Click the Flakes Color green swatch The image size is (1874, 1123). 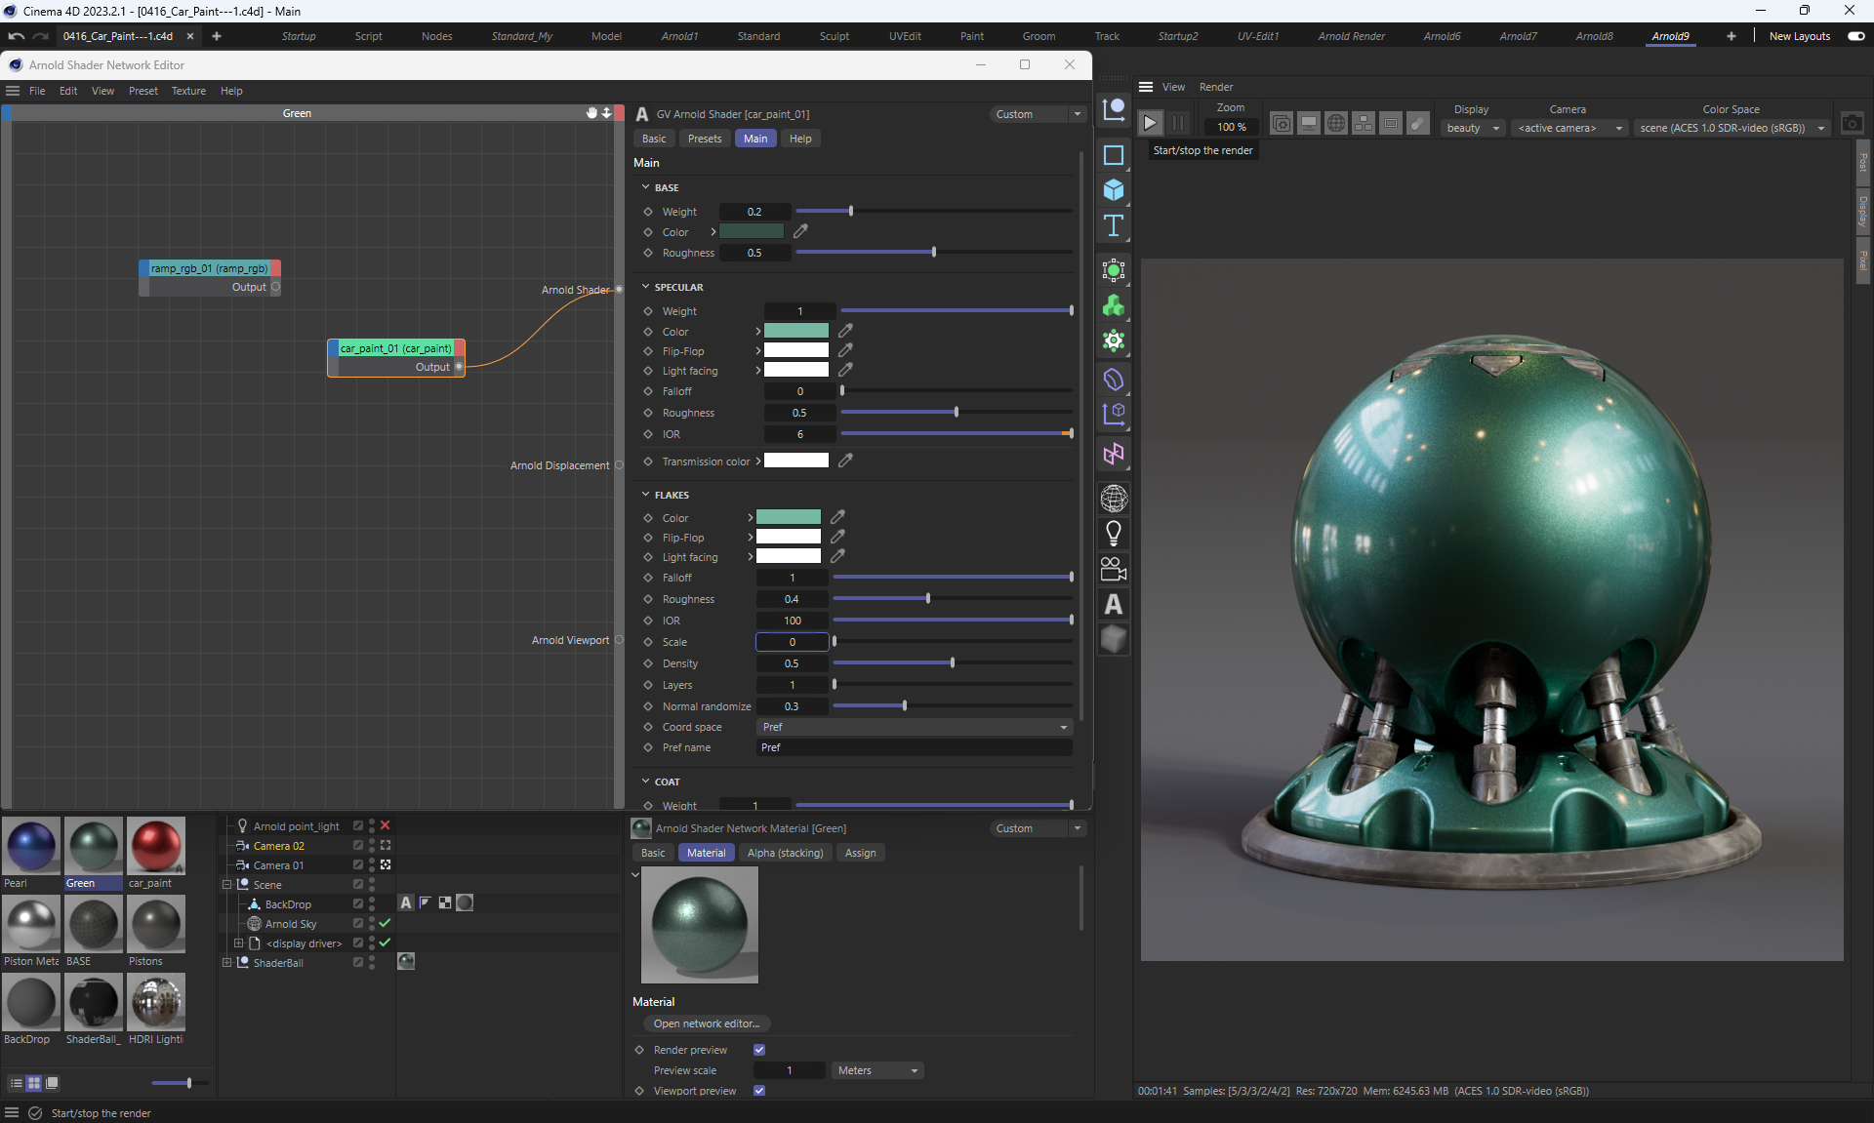tap(789, 518)
